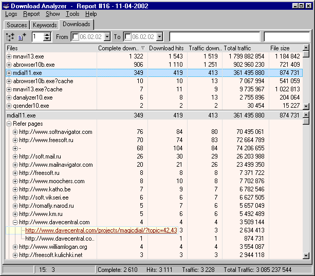This screenshot has height=276, width=315.
Task: Increase the level spinner value
Action: click(x=47, y=35)
